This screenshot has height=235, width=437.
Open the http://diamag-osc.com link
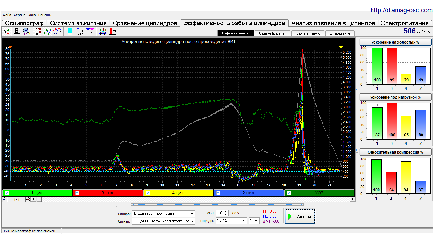point(401,10)
